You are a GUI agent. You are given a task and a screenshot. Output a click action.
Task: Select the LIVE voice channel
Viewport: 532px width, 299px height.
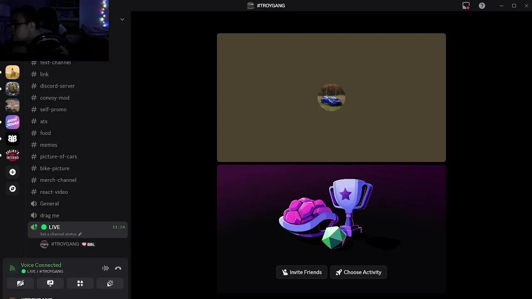(x=78, y=230)
